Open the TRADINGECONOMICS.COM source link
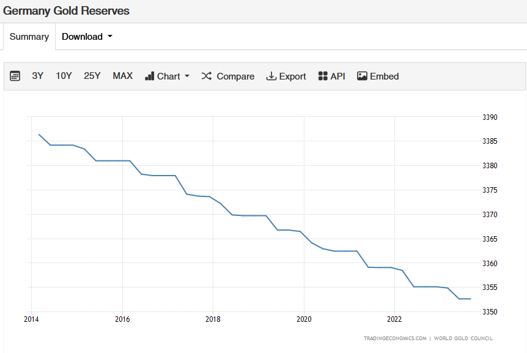Screen dimensions: 527x353 pyautogui.click(x=395, y=338)
